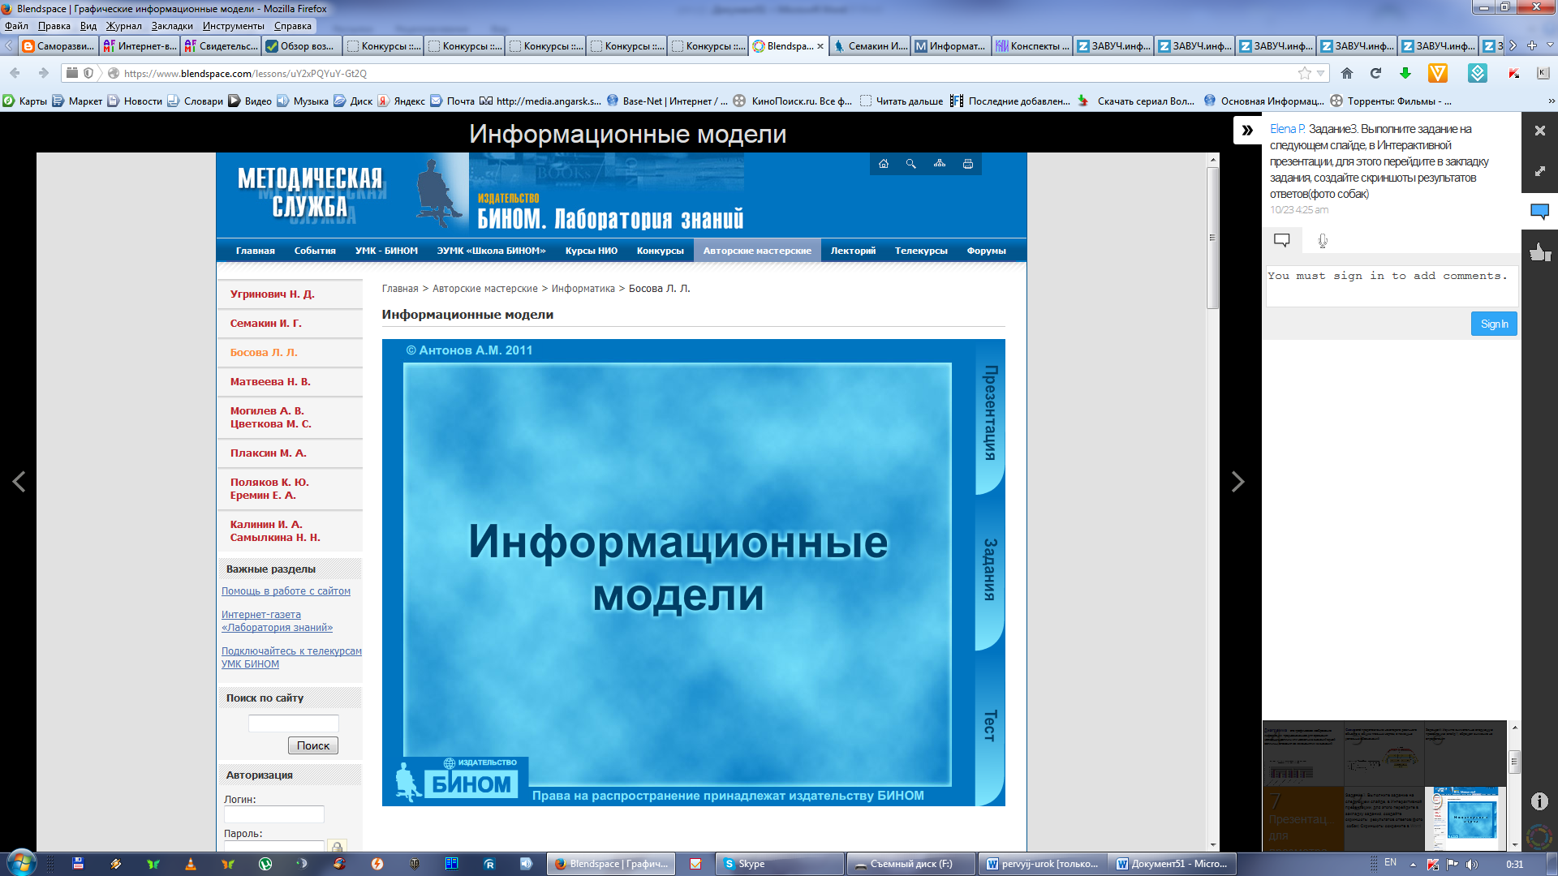Click the thumbs-up like icon
1558x876 pixels.
tap(1539, 253)
